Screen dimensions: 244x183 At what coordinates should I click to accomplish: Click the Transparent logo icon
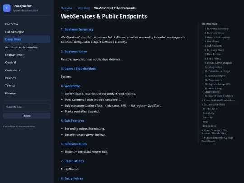click(7, 8)
